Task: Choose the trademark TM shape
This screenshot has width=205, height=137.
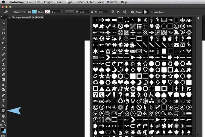Action: (x=189, y=26)
